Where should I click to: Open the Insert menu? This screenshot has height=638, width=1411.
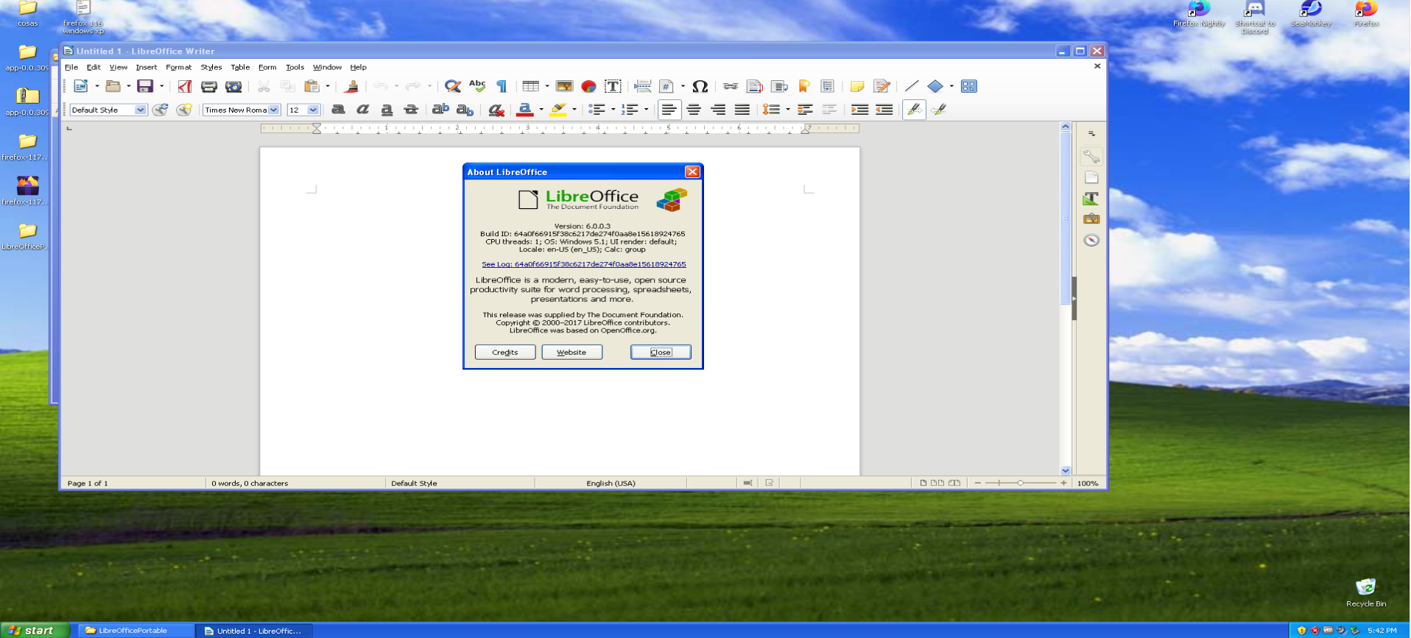[x=146, y=67]
